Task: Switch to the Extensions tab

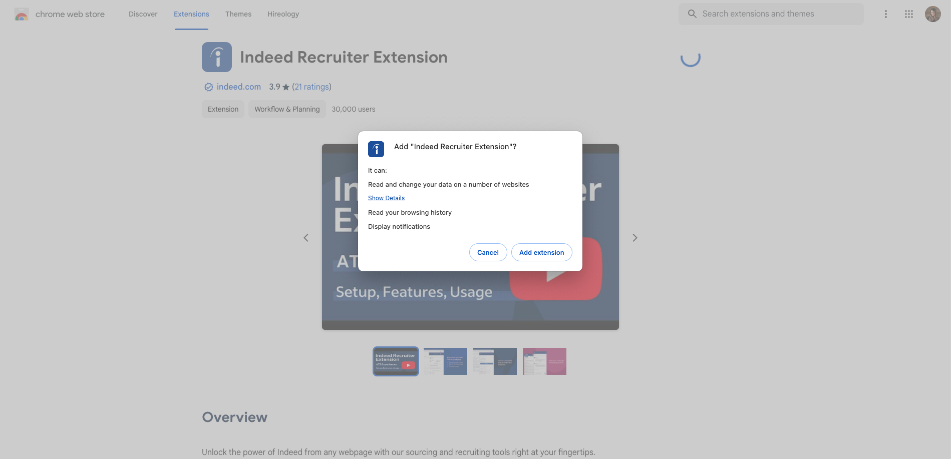Action: pyautogui.click(x=191, y=14)
